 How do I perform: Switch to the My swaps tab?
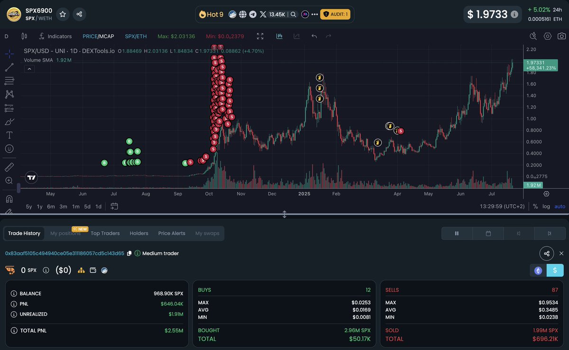tap(207, 233)
